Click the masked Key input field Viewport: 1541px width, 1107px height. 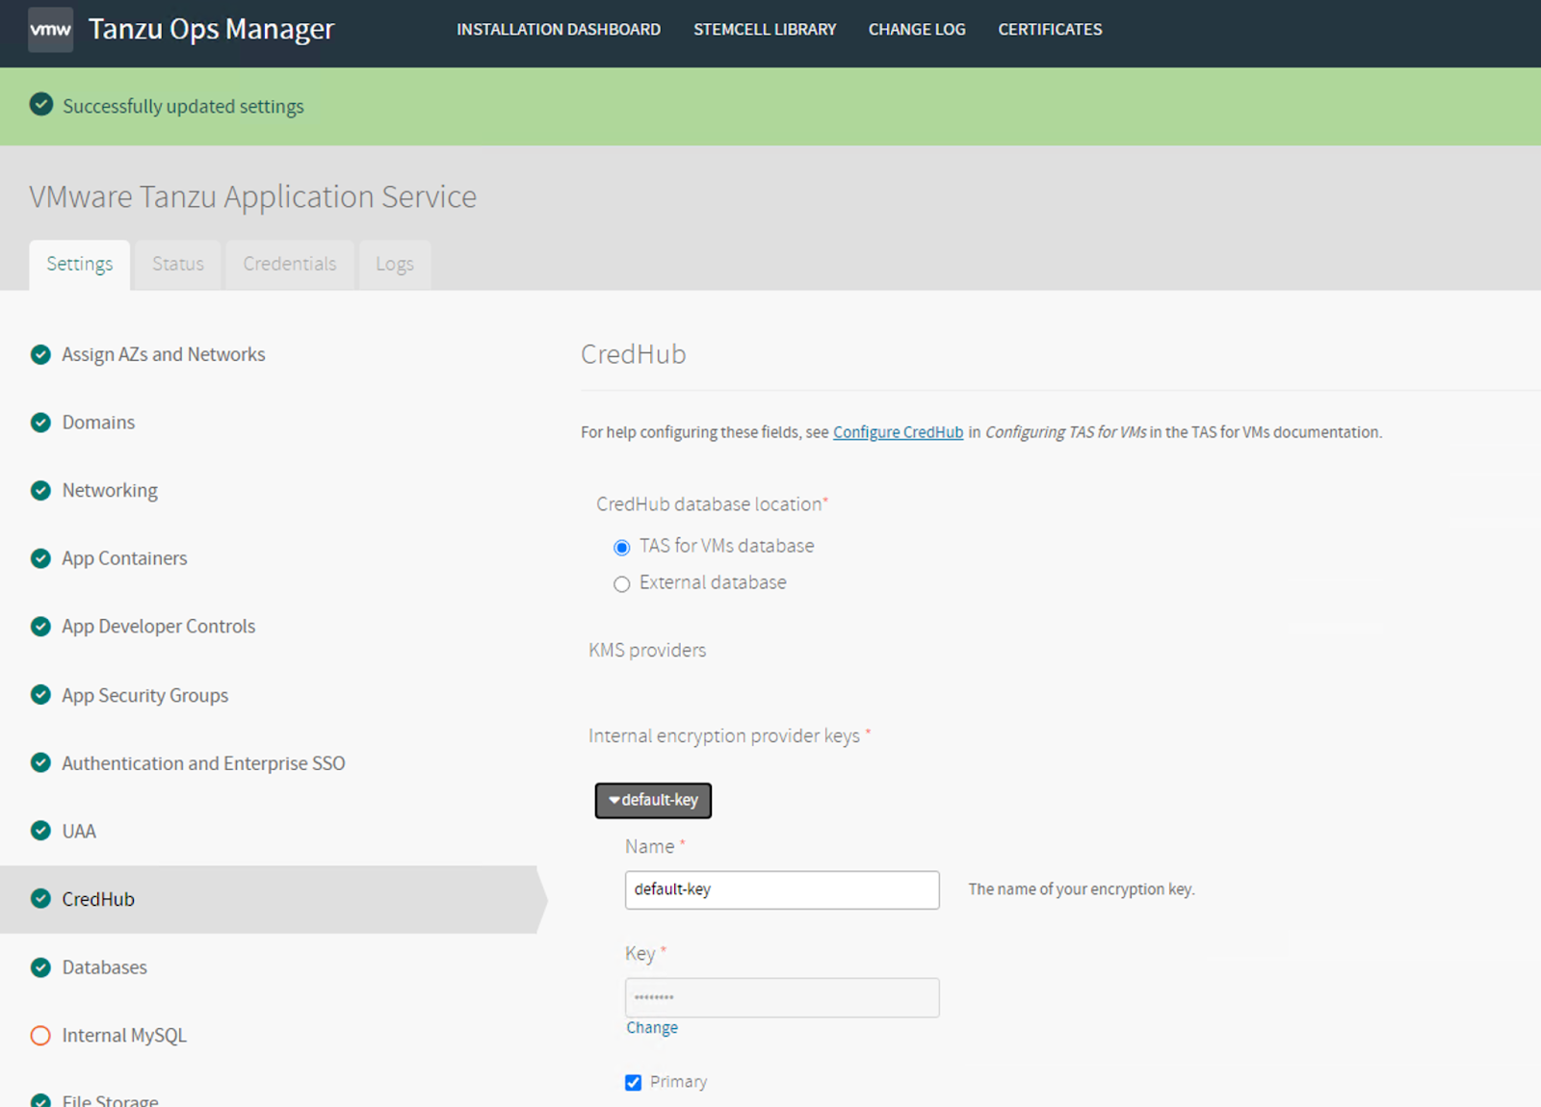(782, 997)
